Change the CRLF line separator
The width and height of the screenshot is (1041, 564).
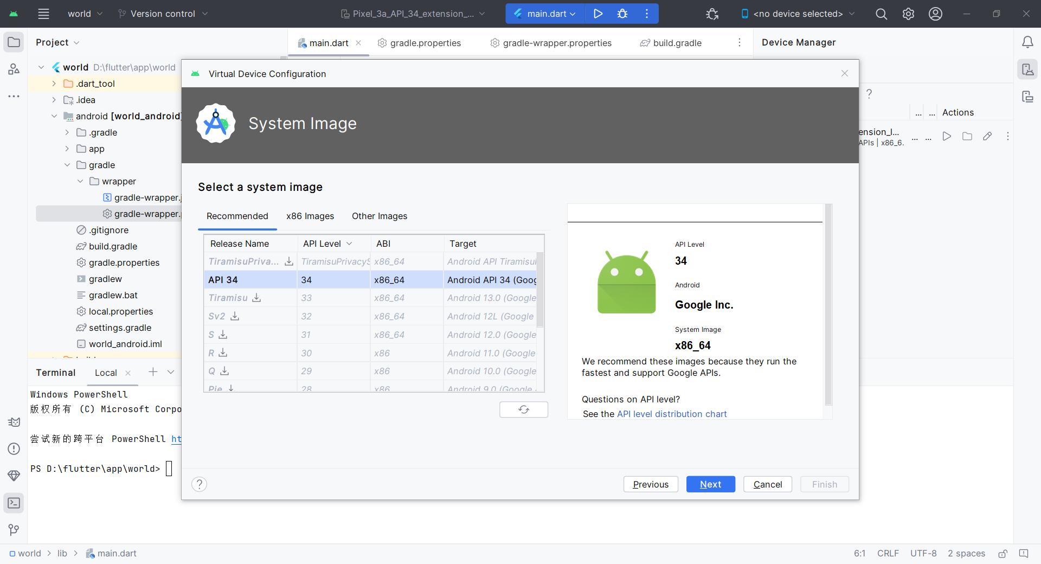[888, 553]
